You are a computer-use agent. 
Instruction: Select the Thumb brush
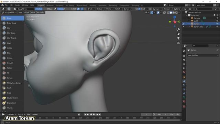[12, 108]
